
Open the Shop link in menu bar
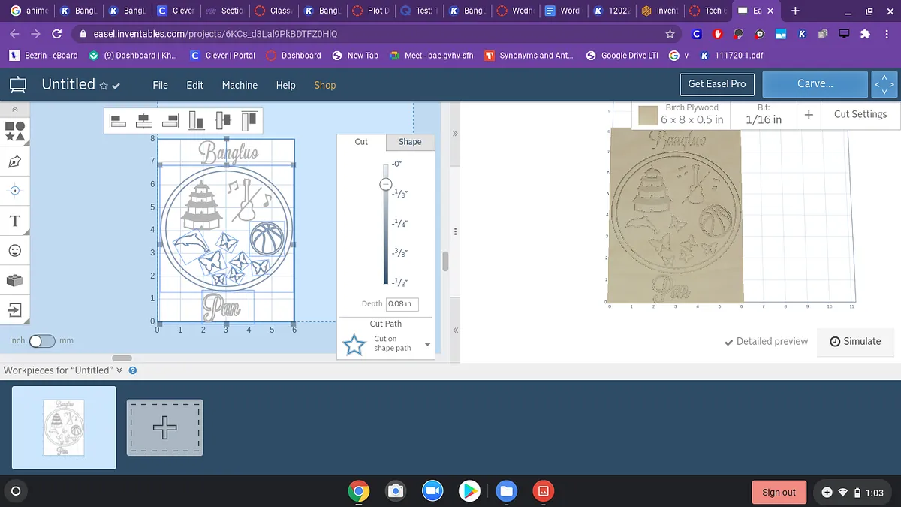325,85
